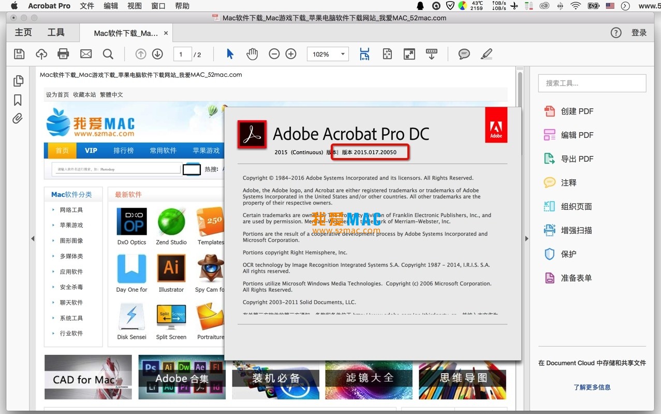Click the Save file floppy icon
Screen dimensions: 661x414
19,54
